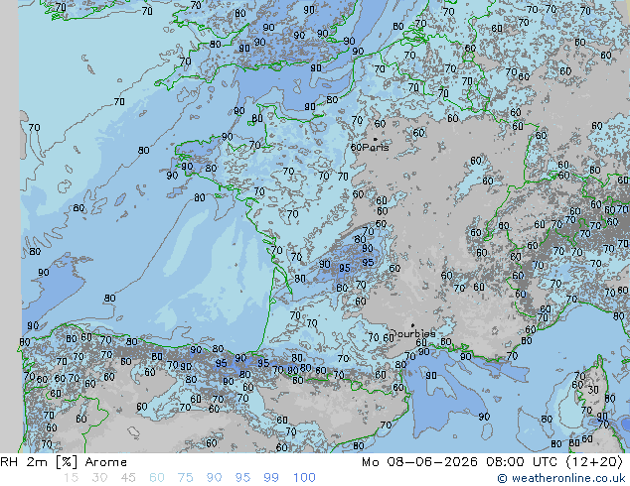Select legend value 90 in the scale
This screenshot has height=486, width=630.
point(214,478)
